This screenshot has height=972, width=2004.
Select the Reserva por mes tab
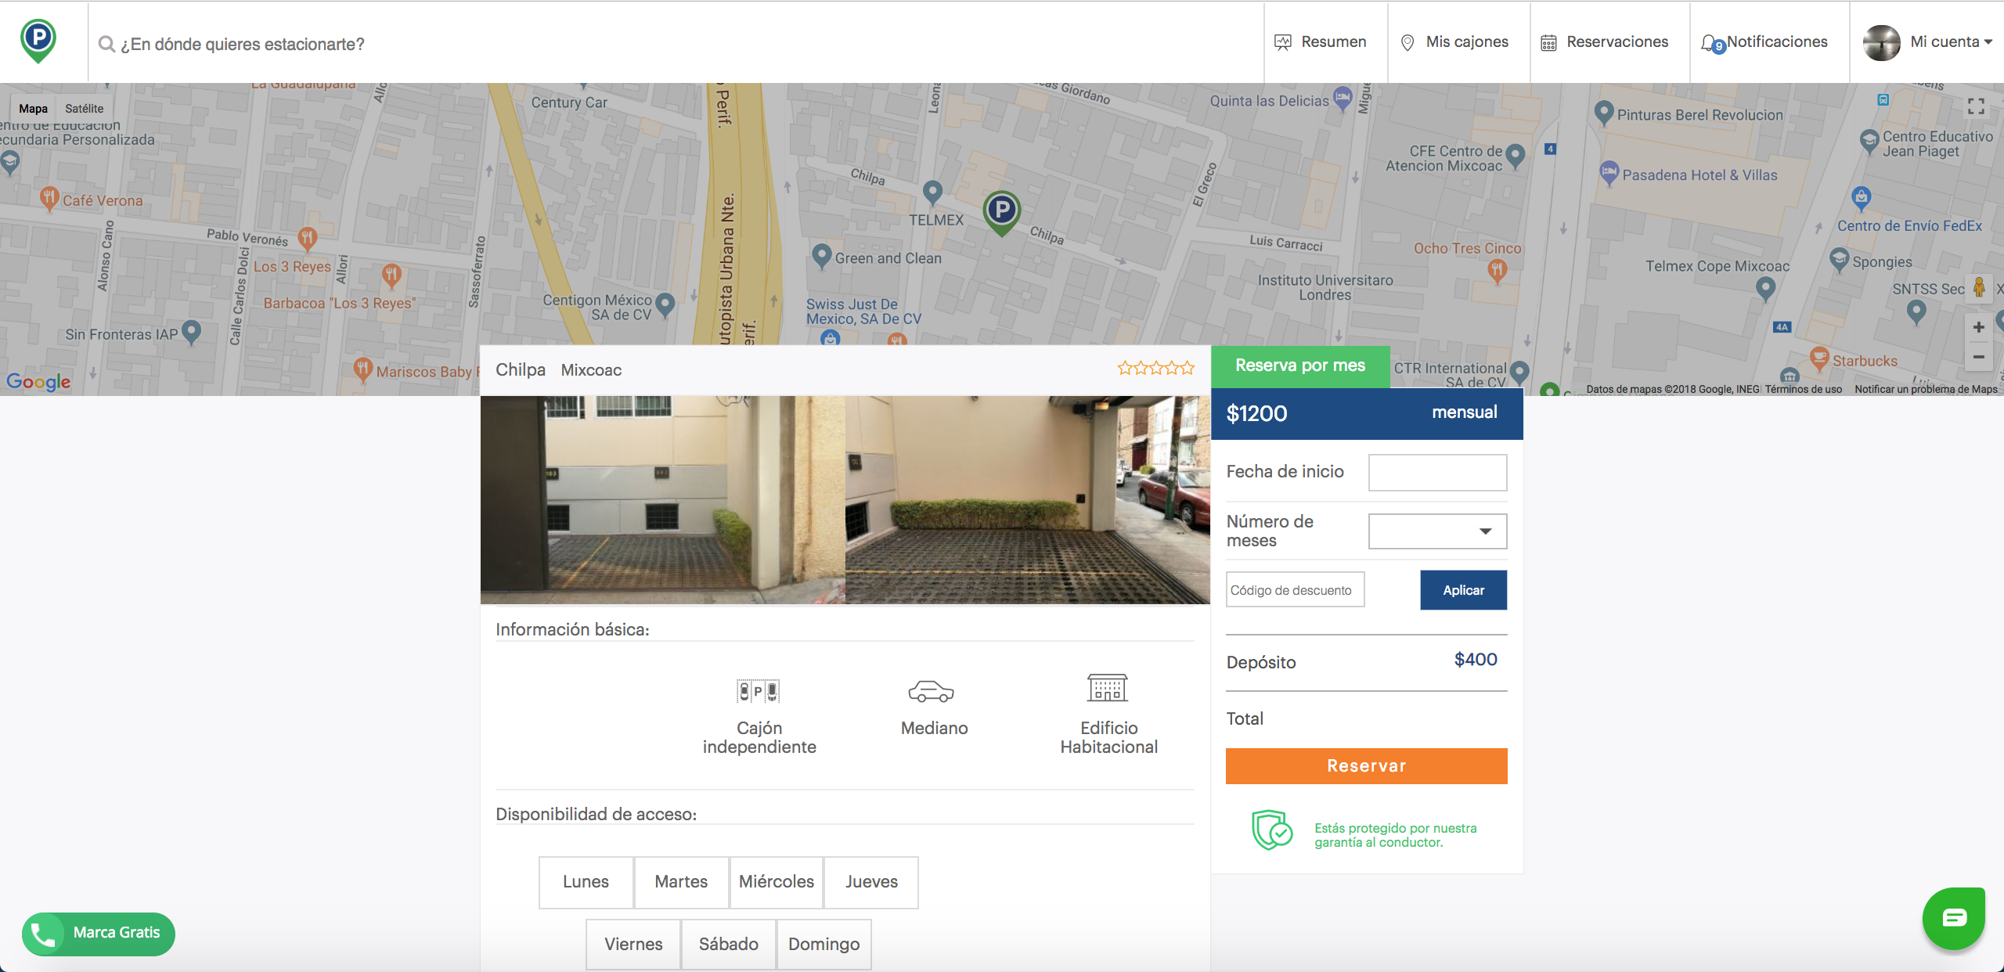click(x=1300, y=365)
